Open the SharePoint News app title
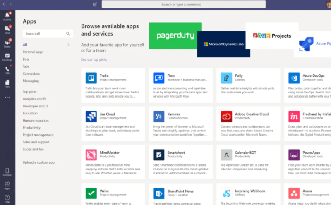 [180, 191]
